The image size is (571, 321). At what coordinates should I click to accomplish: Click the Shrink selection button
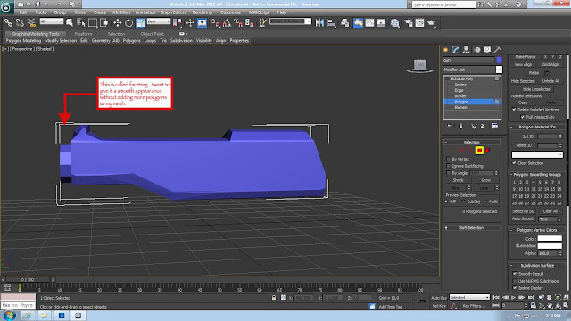point(458,180)
